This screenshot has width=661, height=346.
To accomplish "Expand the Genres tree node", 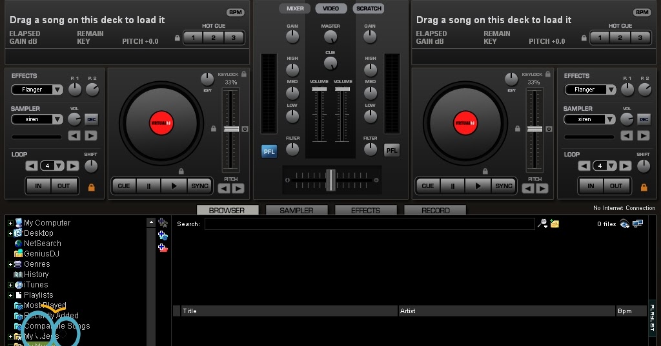I will [x=10, y=264].
